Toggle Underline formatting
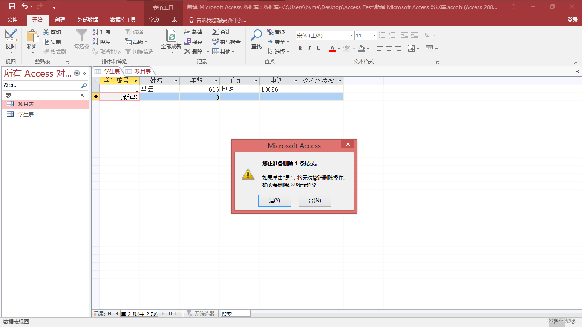Viewport: 582px width, 327px height. click(x=319, y=49)
